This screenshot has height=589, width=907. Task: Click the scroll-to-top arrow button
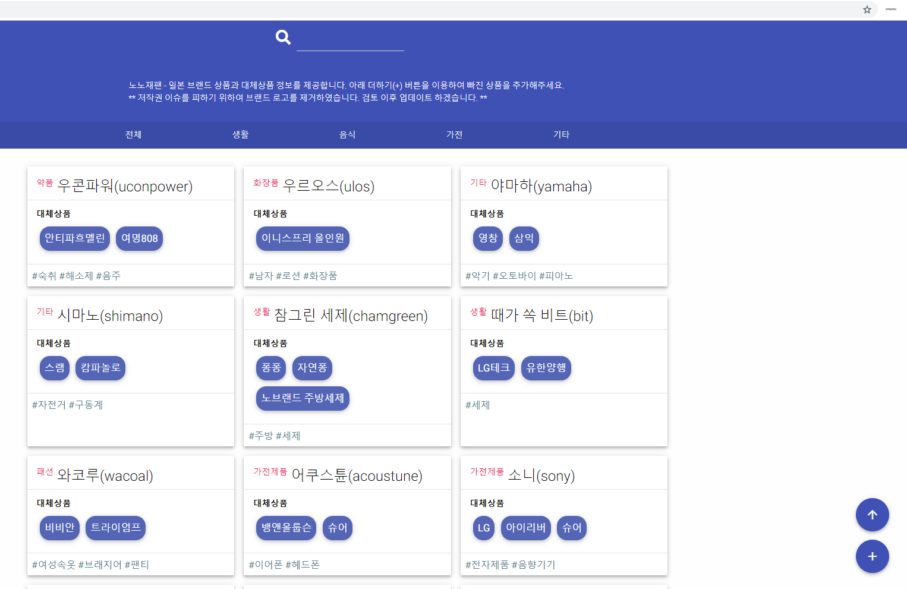[x=872, y=515]
